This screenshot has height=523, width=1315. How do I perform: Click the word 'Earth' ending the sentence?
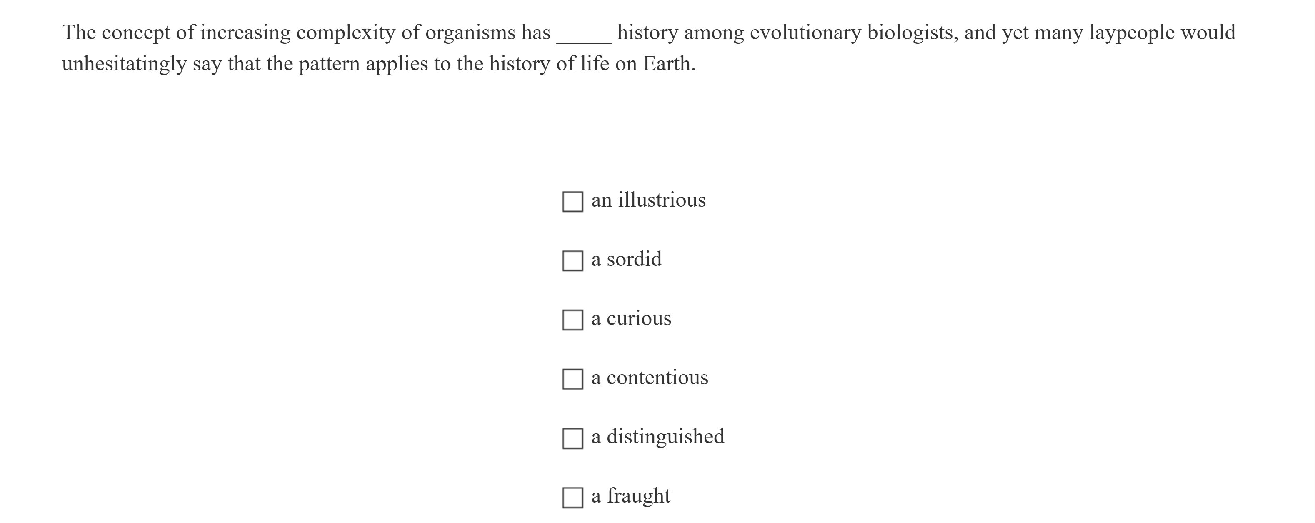click(x=666, y=64)
